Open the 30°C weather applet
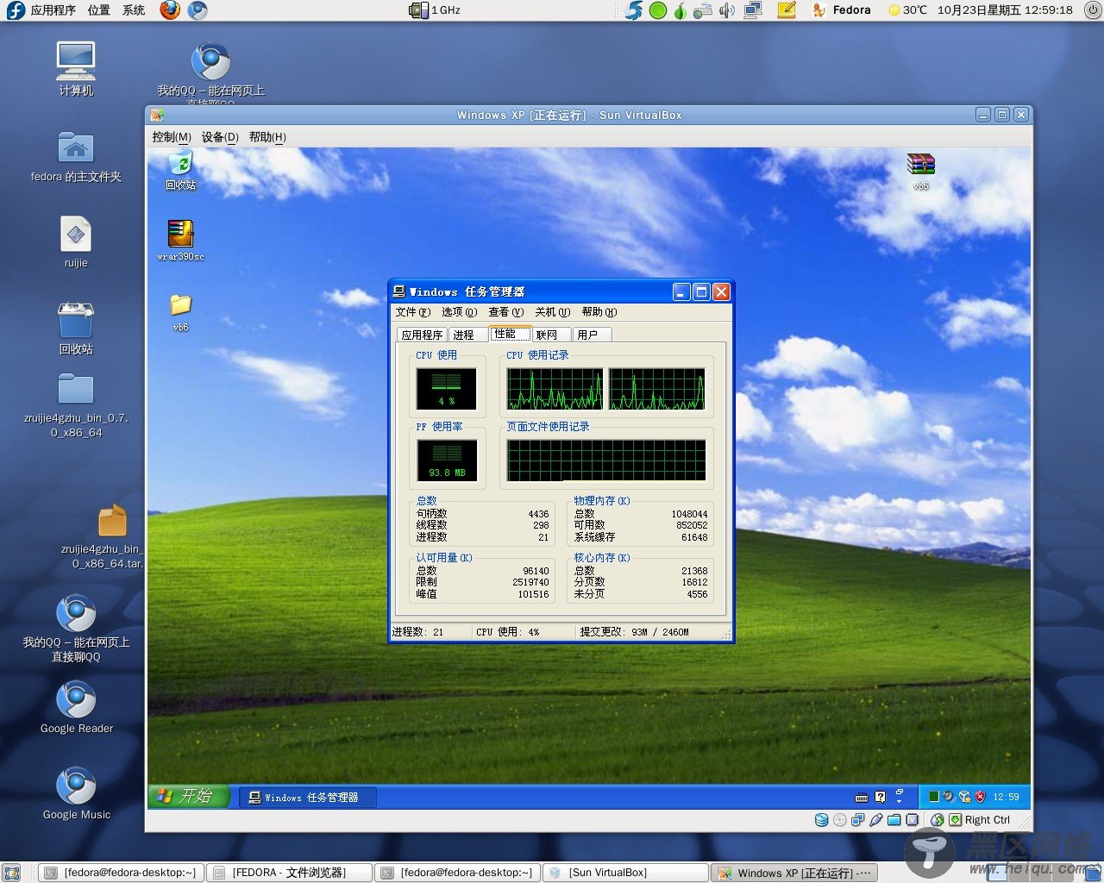 click(x=907, y=10)
